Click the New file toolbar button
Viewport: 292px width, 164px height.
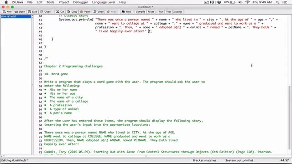[7, 12]
